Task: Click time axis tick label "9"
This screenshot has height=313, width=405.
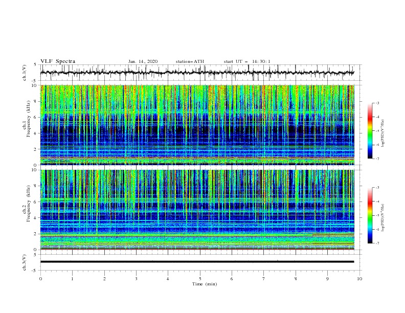Action: pos(327,279)
